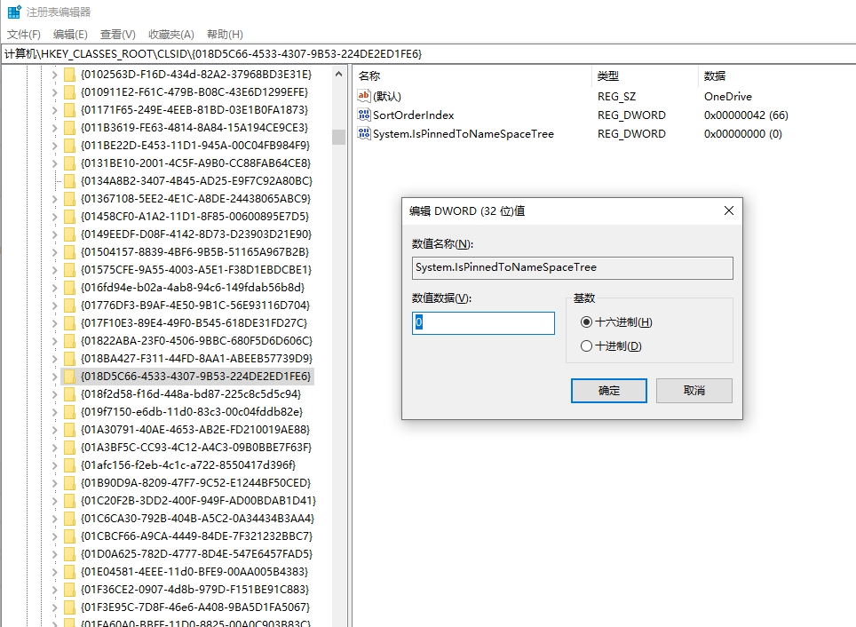Image resolution: width=856 pixels, height=627 pixels.
Task: Click folder icon of {0102563D-F16D-434d-82A2-37968BD3E31E}
Action: (70, 74)
